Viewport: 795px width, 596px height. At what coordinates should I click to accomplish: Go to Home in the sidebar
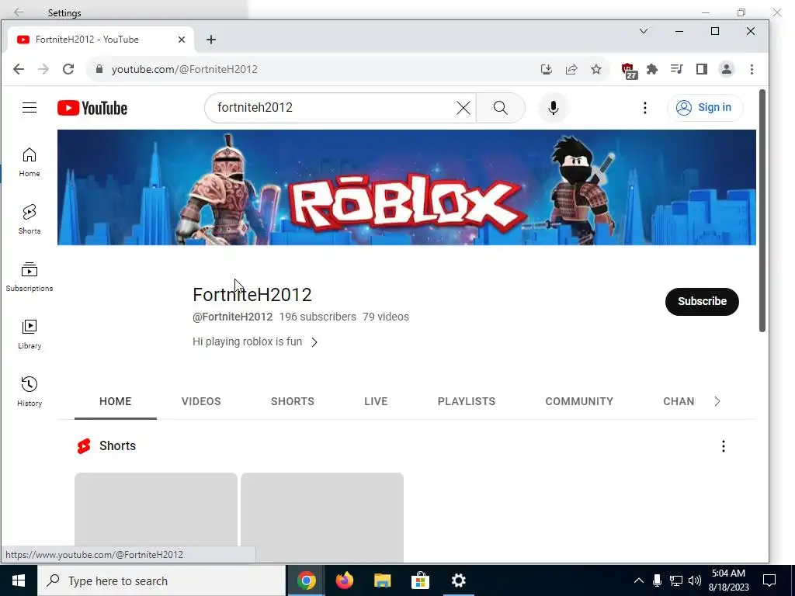[x=30, y=162]
